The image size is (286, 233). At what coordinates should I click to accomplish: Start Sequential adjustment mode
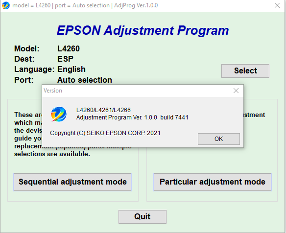72,182
